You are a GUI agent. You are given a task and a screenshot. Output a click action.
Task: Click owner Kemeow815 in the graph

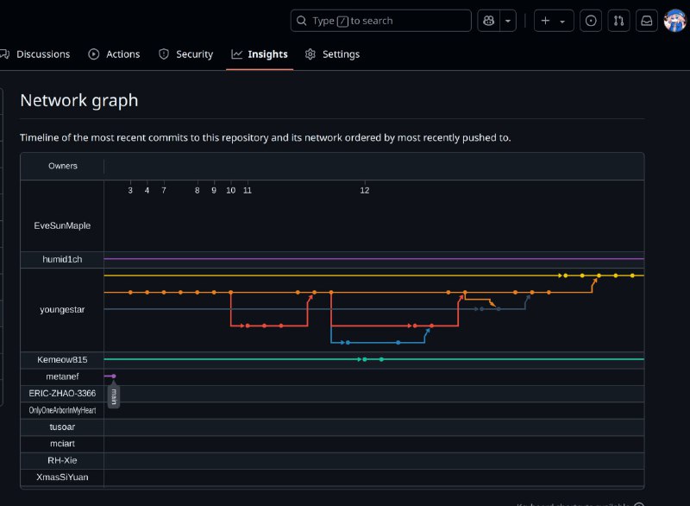pyautogui.click(x=62, y=359)
